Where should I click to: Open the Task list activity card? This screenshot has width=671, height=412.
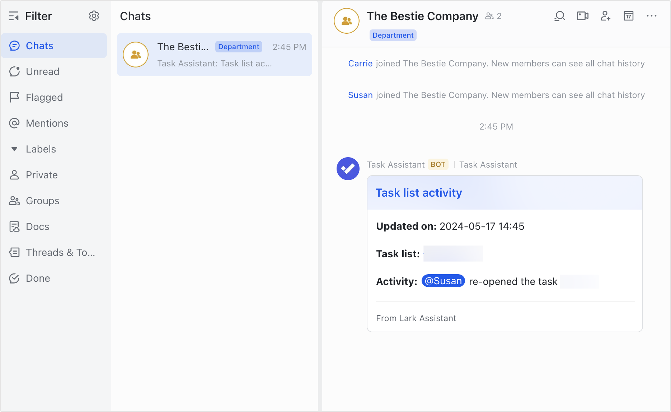point(419,193)
